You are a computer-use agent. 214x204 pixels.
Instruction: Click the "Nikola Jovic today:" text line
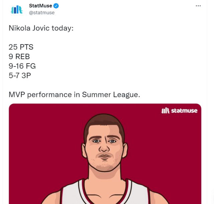pyautogui.click(x=41, y=28)
